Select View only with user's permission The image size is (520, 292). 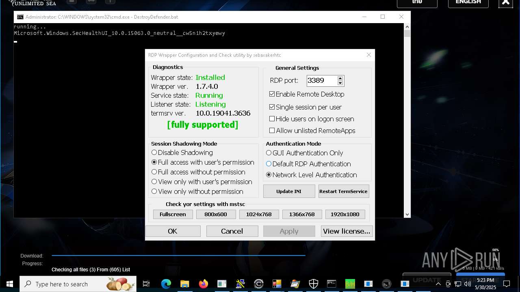pyautogui.click(x=154, y=182)
